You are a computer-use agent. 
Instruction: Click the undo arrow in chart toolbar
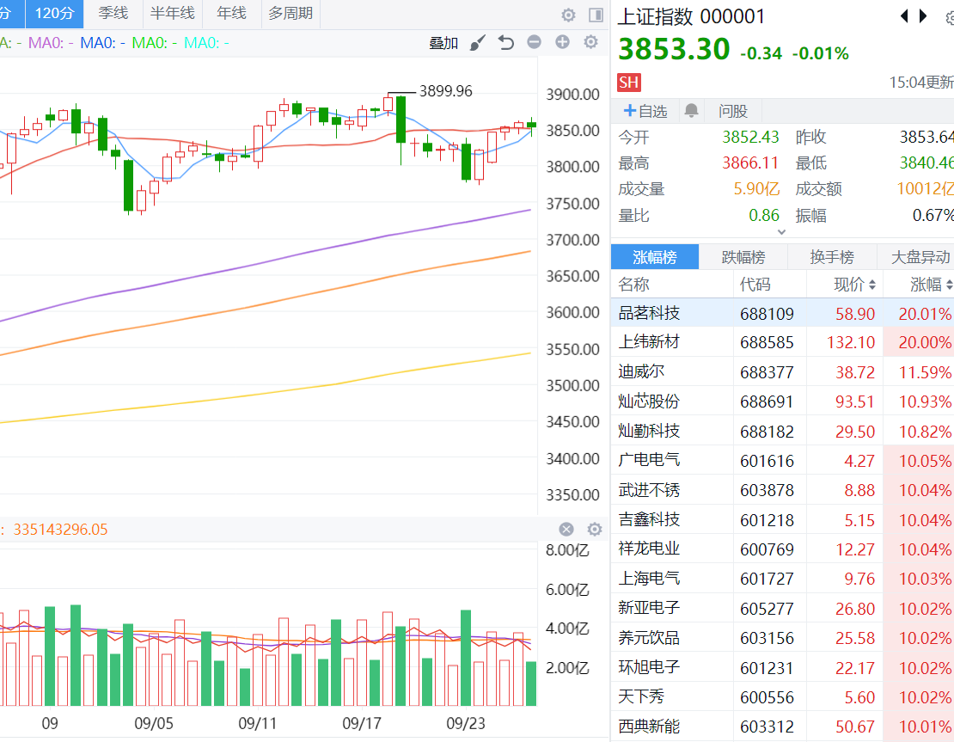tap(506, 42)
